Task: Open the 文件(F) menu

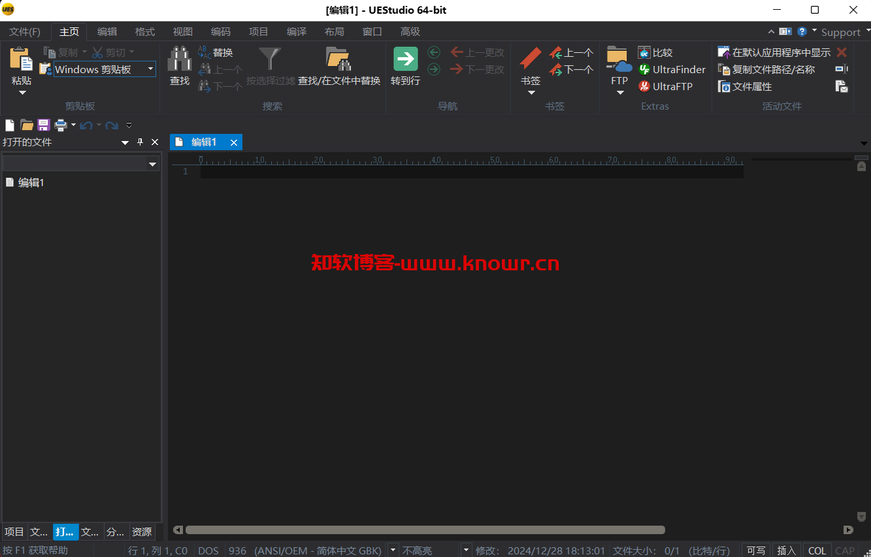Action: [25, 31]
